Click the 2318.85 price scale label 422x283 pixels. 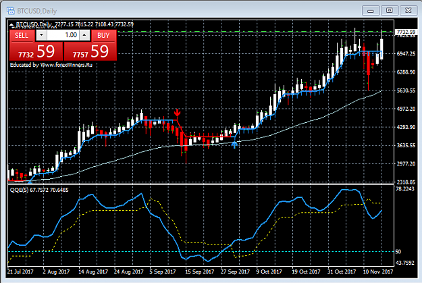406,182
